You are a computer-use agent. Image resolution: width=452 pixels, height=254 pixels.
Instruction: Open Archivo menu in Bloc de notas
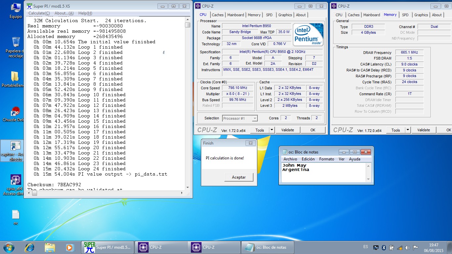(290, 159)
